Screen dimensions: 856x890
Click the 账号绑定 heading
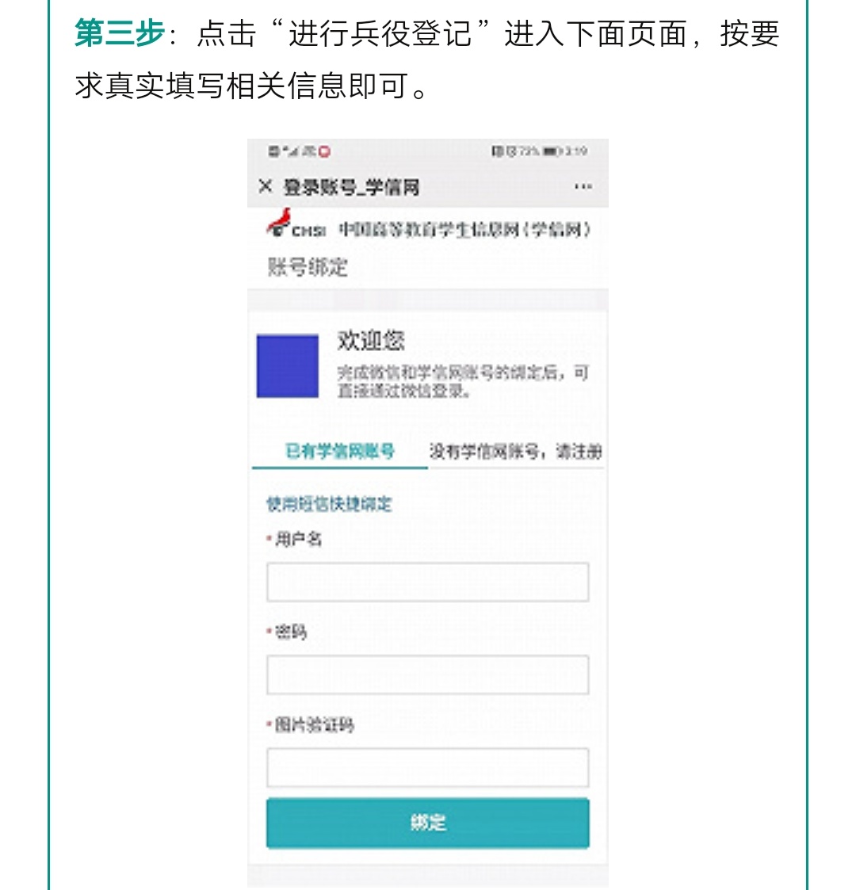pyautogui.click(x=308, y=267)
